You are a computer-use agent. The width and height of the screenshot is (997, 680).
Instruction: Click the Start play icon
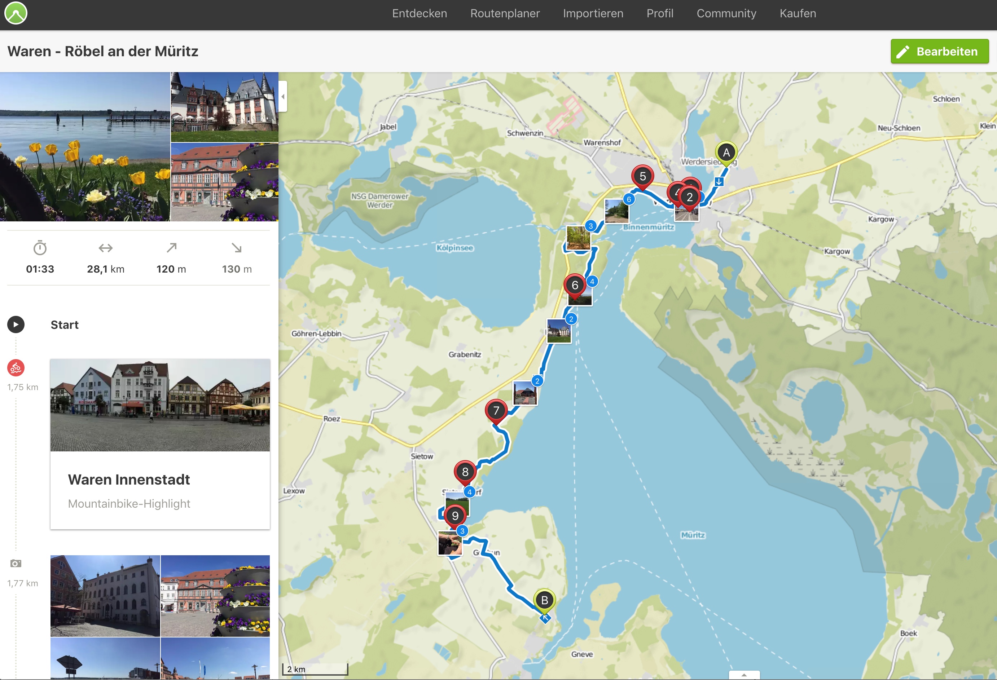16,324
